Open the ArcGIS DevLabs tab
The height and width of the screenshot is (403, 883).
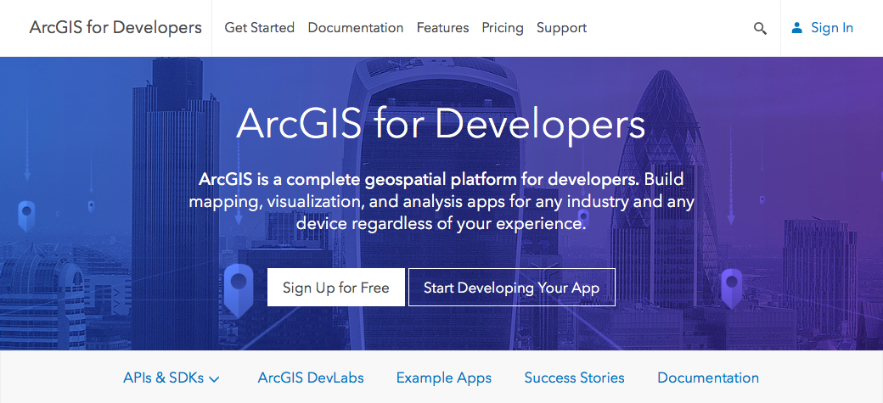click(311, 378)
